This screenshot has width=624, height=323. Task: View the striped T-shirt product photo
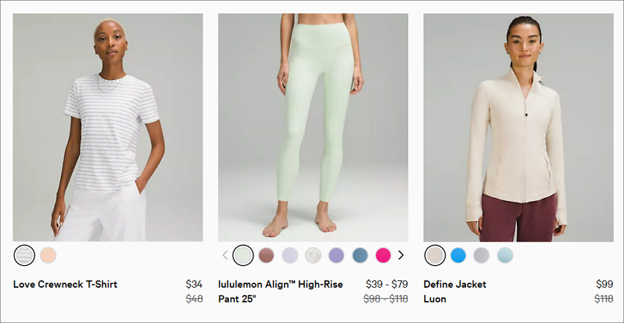click(108, 127)
